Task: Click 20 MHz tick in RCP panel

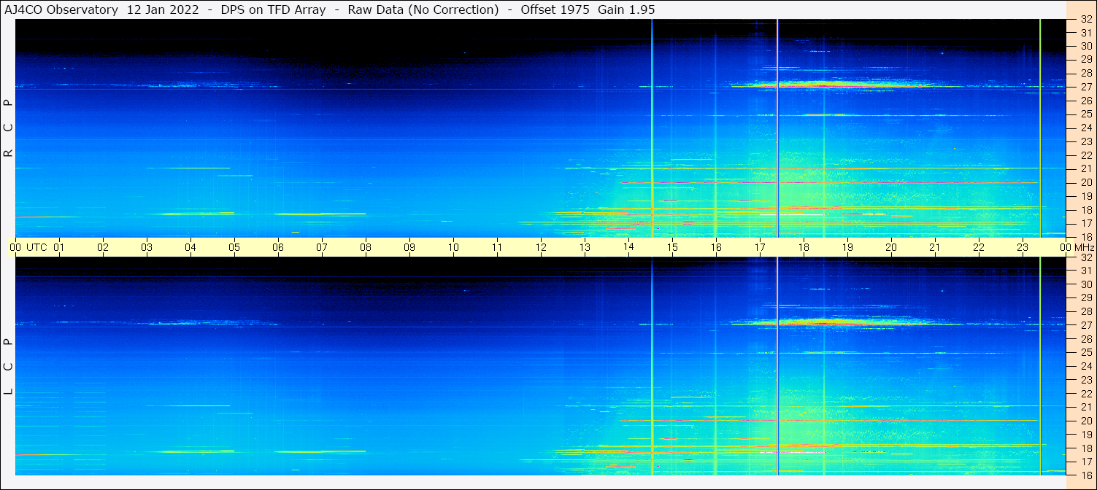Action: coord(1086,182)
